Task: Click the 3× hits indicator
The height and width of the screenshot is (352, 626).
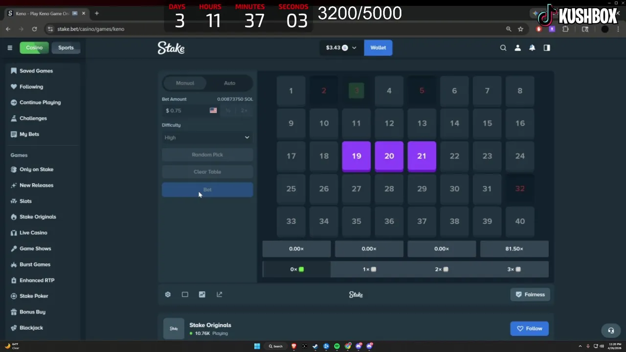Action: pyautogui.click(x=514, y=269)
